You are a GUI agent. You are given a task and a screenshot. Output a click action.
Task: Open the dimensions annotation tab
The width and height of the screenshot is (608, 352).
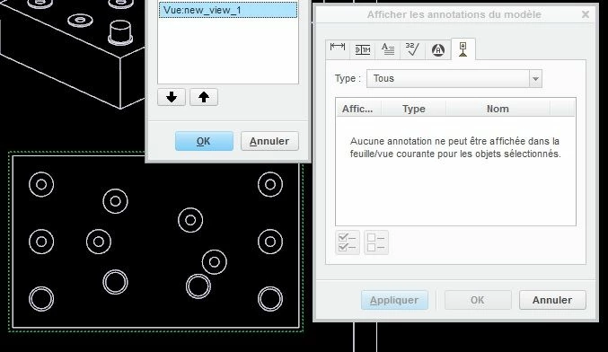338,49
